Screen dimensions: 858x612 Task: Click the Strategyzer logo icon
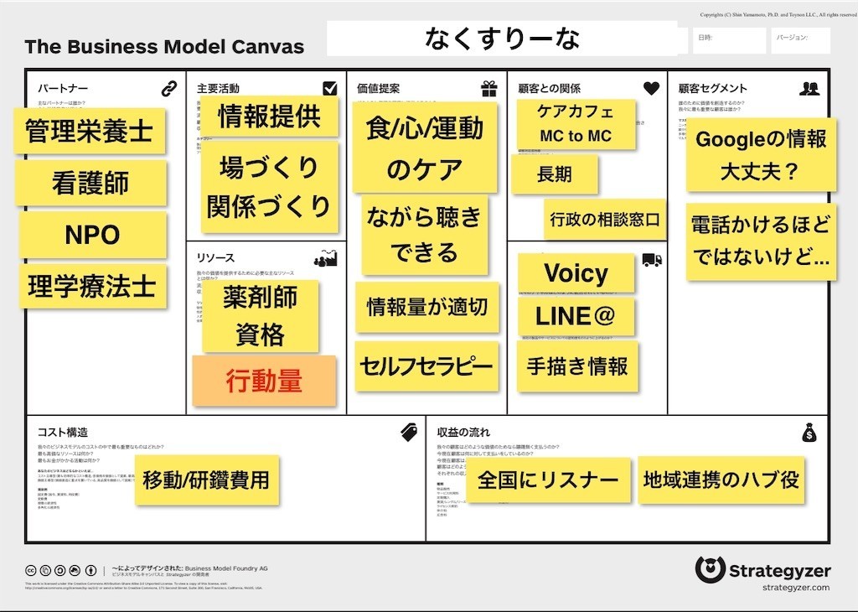711,570
